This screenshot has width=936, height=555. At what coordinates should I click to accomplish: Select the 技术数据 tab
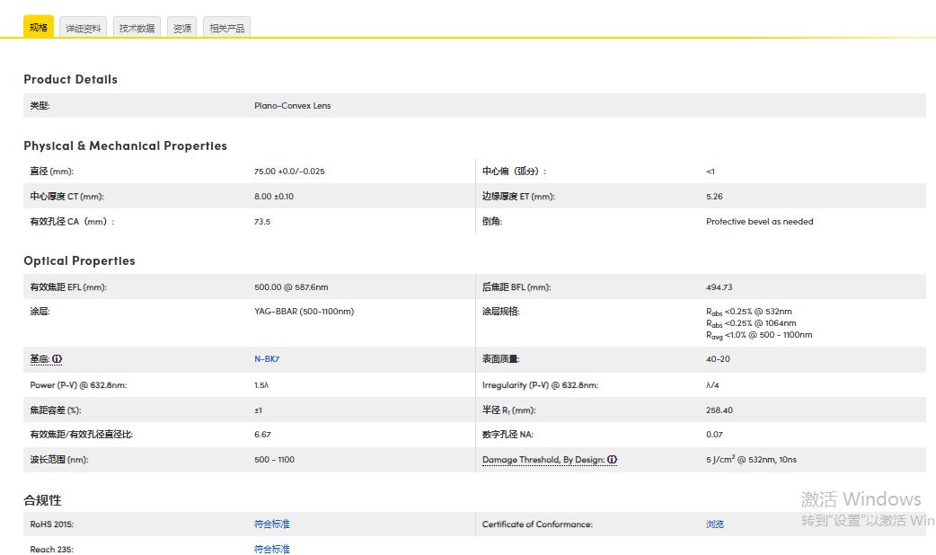coord(137,29)
